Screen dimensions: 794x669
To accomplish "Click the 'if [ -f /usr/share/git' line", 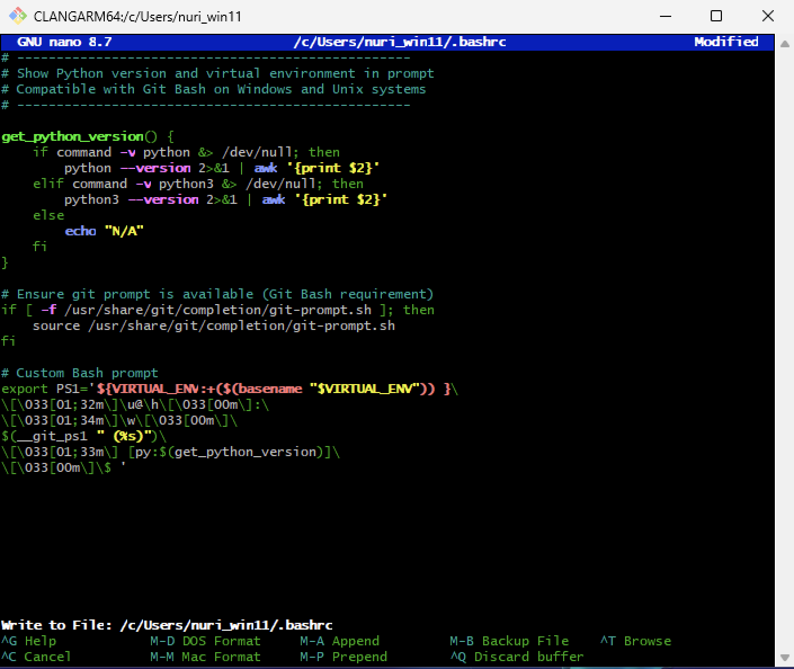I will 217,310.
